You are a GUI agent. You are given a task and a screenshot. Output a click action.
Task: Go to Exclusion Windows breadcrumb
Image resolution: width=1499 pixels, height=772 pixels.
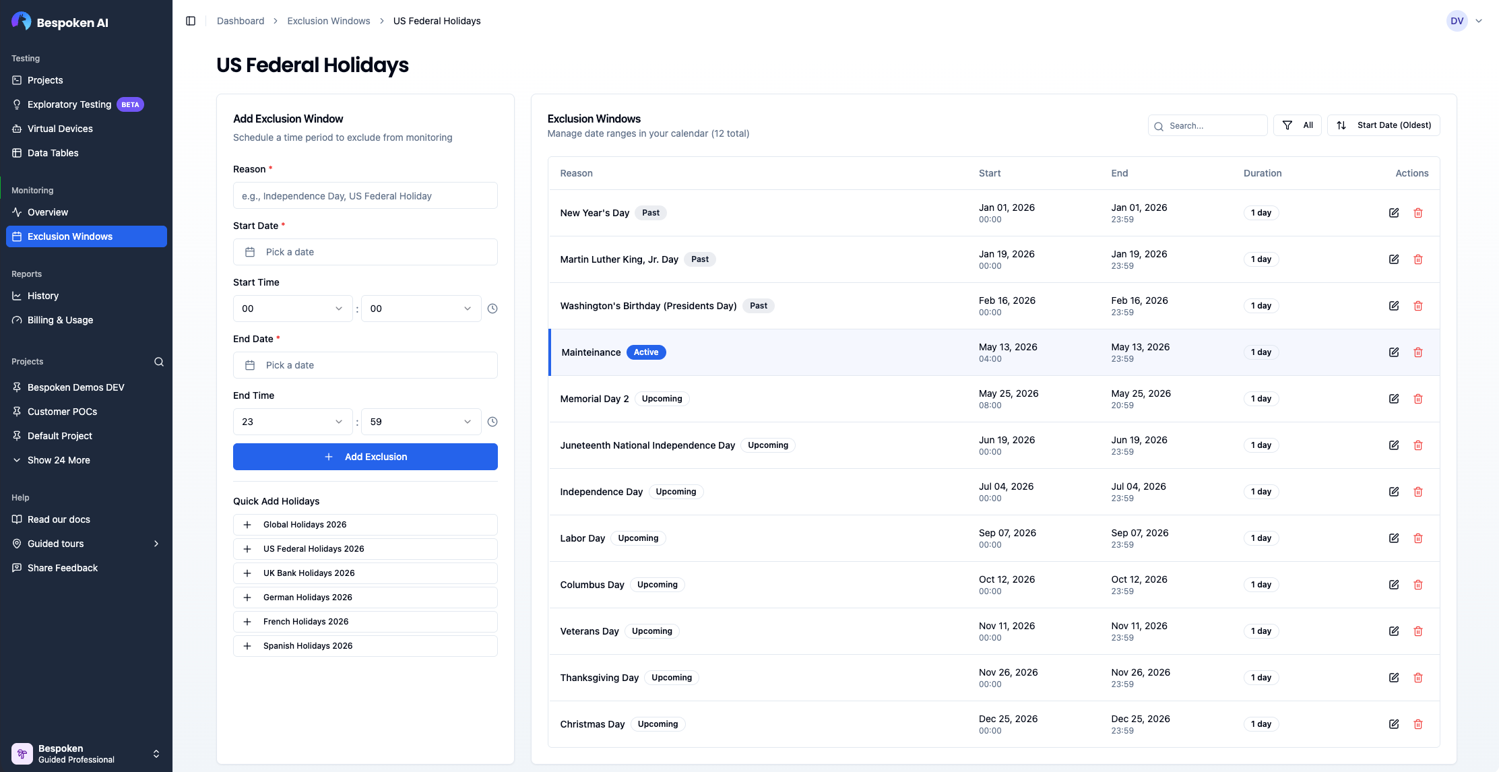[329, 21]
